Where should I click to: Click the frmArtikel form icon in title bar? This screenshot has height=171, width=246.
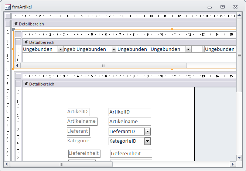(7, 6)
